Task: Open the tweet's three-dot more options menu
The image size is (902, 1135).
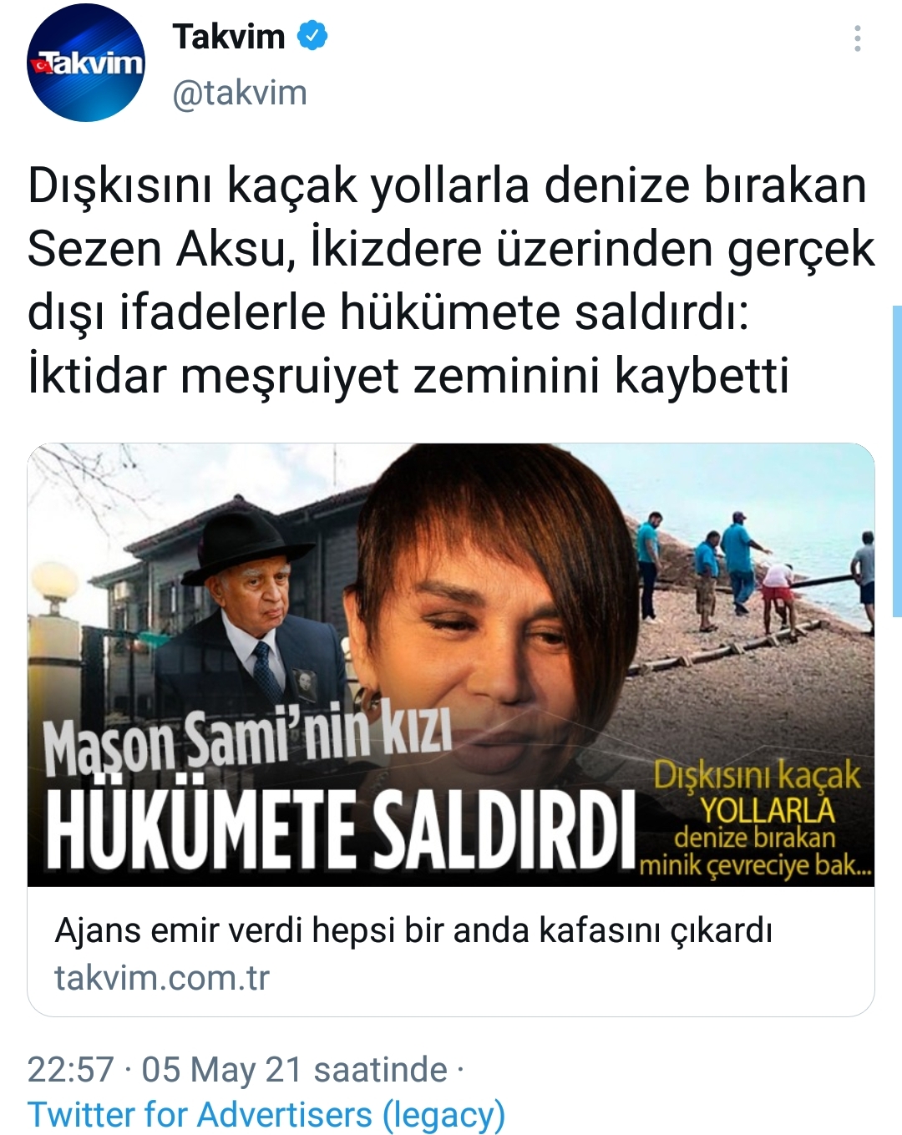Action: [x=857, y=38]
